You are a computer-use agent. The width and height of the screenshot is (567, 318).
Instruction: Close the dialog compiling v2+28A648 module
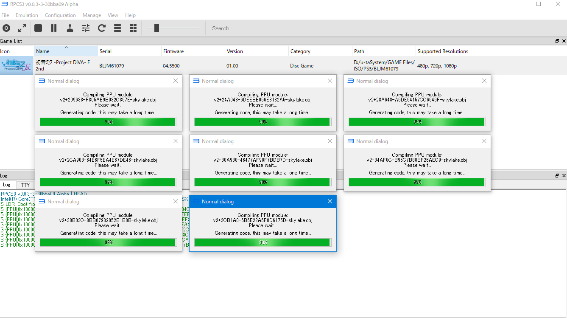point(484,81)
